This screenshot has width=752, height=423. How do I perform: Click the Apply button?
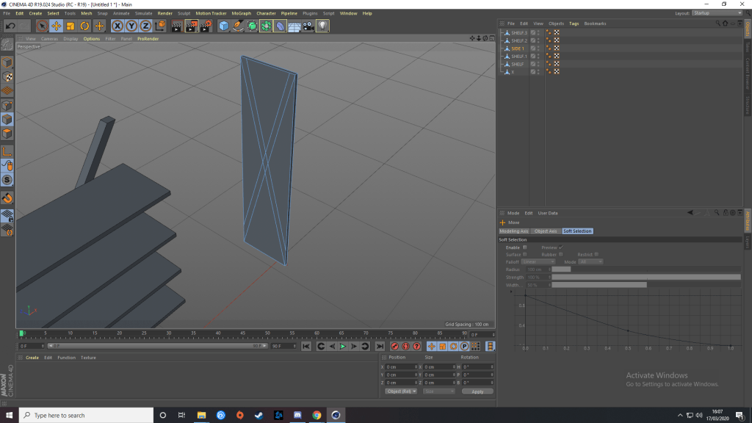[x=477, y=391]
